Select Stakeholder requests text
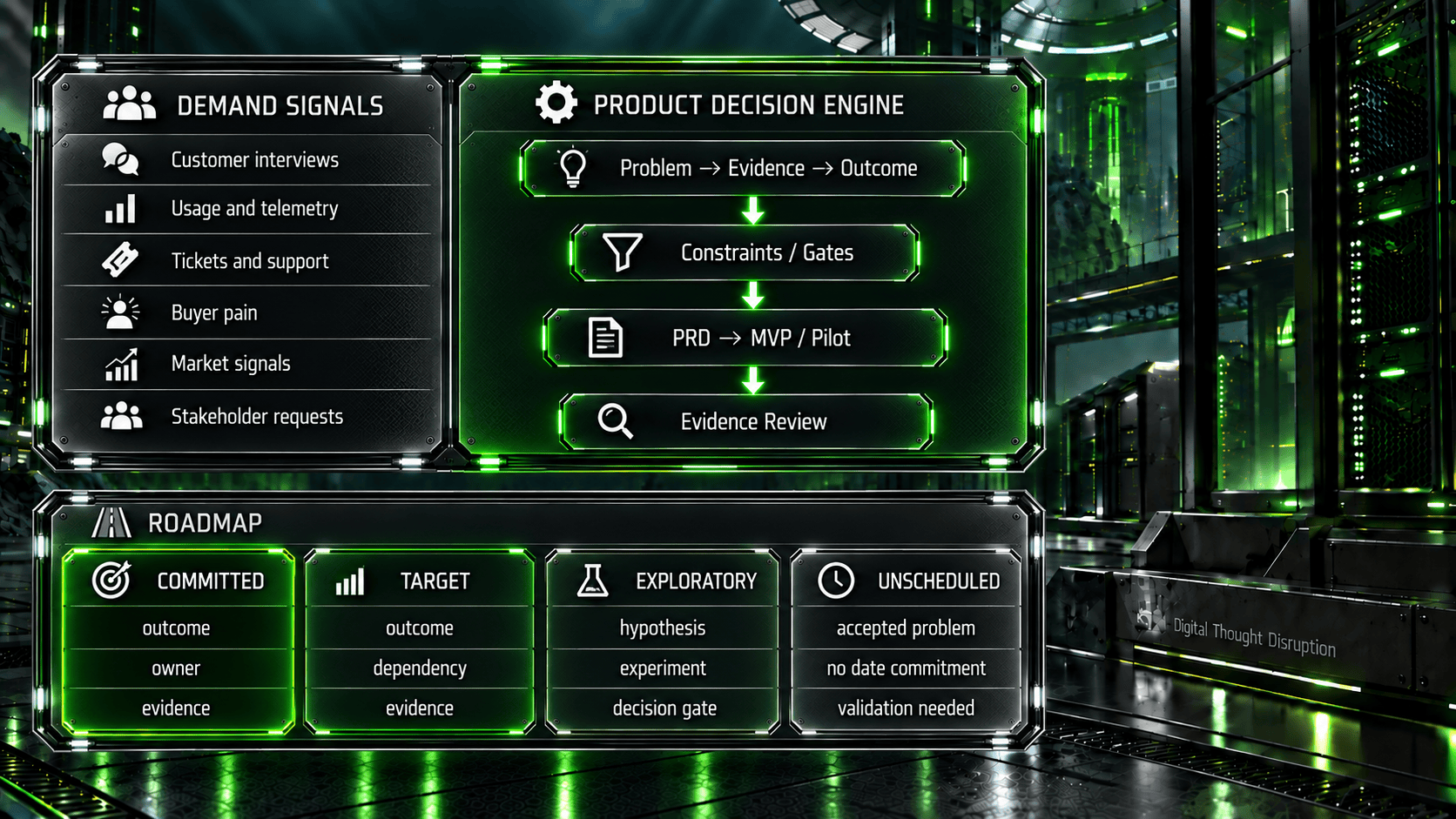This screenshot has height=819, width=1456. [257, 417]
